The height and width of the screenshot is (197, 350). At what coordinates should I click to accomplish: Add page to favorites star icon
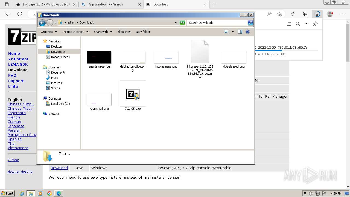click(279, 14)
